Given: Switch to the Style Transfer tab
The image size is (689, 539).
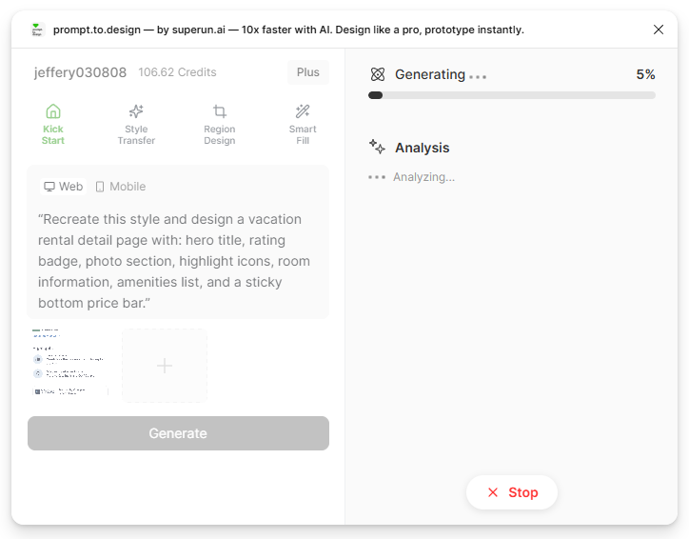Looking at the screenshot, I should [136, 125].
